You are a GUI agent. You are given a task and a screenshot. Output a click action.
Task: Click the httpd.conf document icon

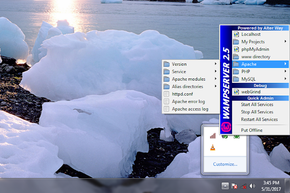(166, 94)
